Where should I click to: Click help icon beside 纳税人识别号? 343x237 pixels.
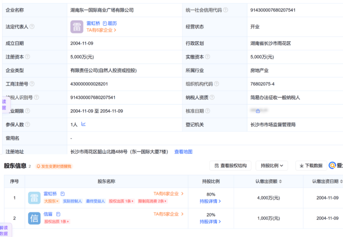click(x=37, y=97)
